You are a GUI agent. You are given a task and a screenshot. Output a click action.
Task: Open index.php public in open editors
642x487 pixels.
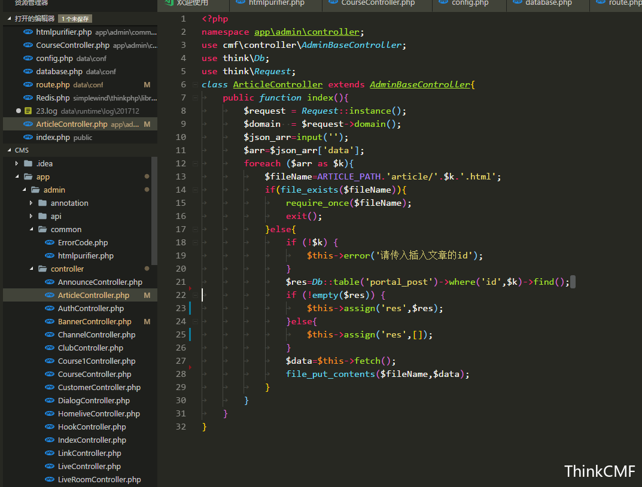pos(80,137)
